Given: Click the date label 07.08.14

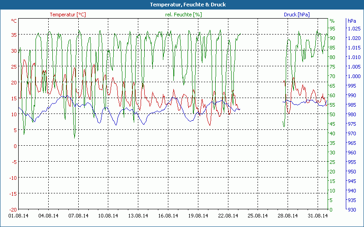Looking at the screenshot, I should (x=78, y=216).
